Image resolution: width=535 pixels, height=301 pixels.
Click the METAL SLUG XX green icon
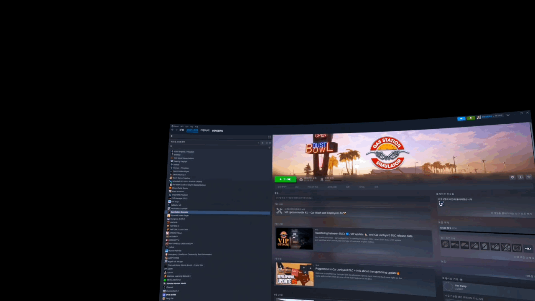(166, 280)
